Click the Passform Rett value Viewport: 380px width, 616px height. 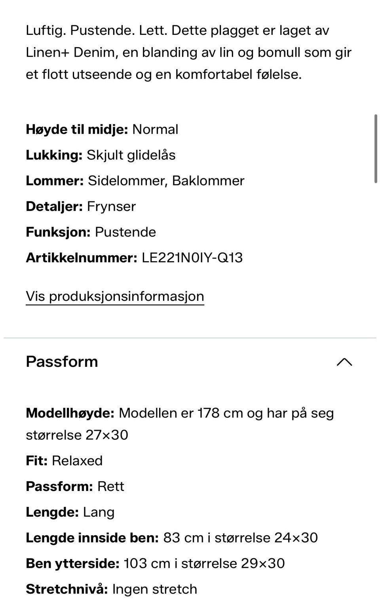(x=111, y=487)
